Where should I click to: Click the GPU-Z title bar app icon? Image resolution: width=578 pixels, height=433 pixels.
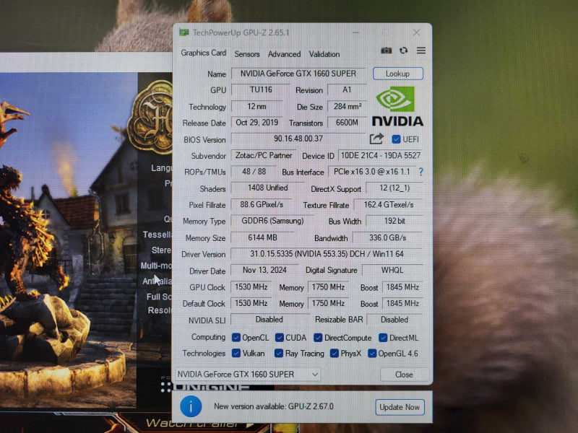coord(184,32)
